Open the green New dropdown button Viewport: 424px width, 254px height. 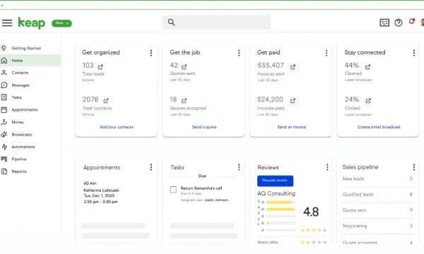coord(61,23)
